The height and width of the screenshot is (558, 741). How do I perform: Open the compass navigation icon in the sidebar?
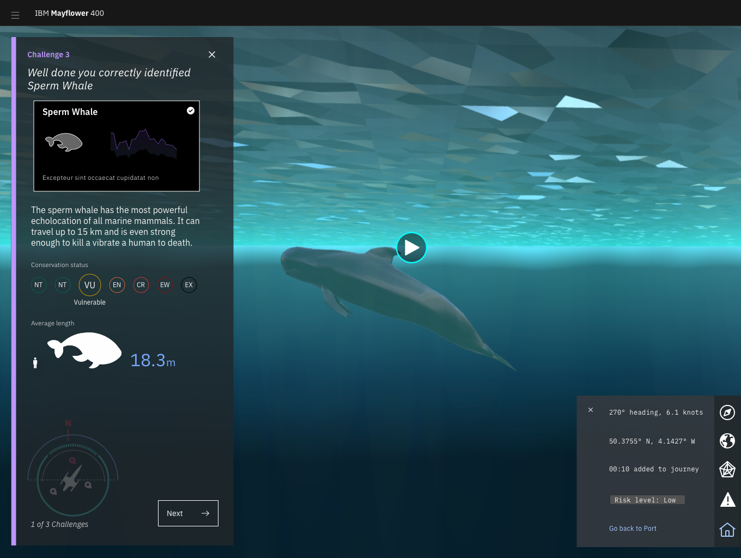[x=727, y=413]
